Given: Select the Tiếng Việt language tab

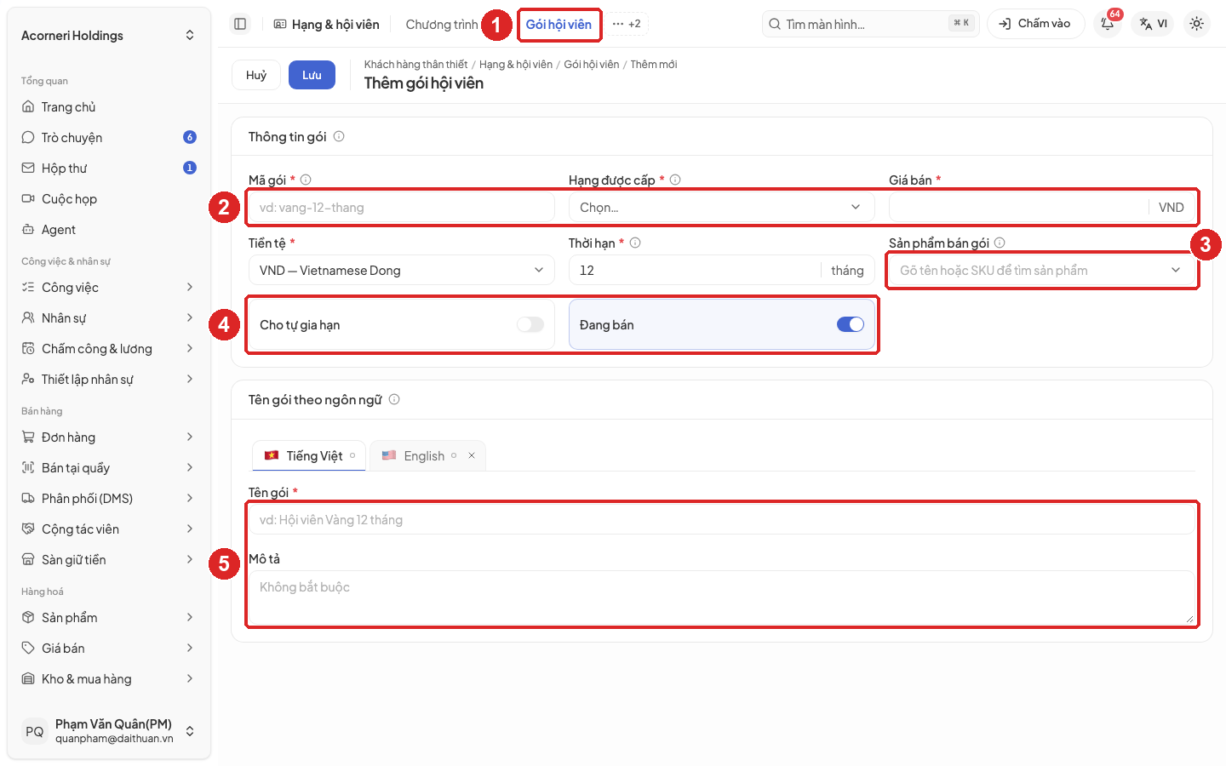Looking at the screenshot, I should 309,455.
